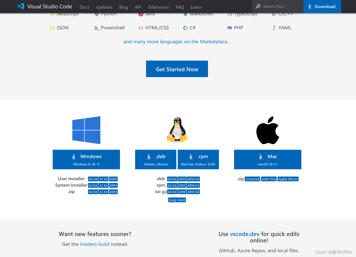
Task: Select System Installer 64 bit
Action: point(93,185)
